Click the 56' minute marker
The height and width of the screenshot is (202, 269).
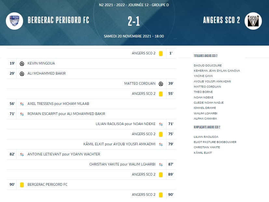12,104
